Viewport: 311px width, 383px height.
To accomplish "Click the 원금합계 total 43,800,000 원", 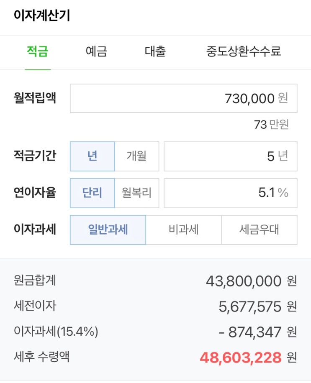I will [x=251, y=281].
